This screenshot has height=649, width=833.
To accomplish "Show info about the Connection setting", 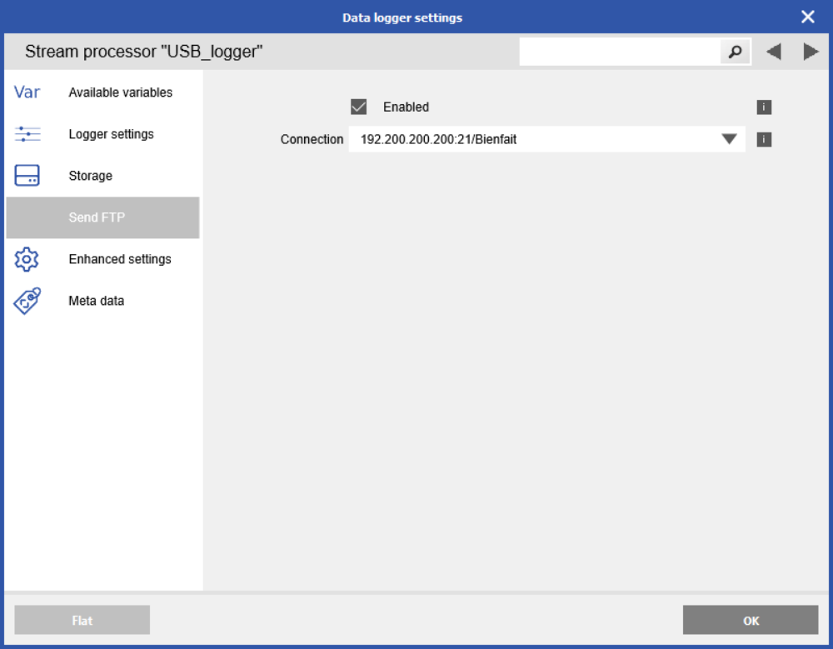I will (764, 139).
